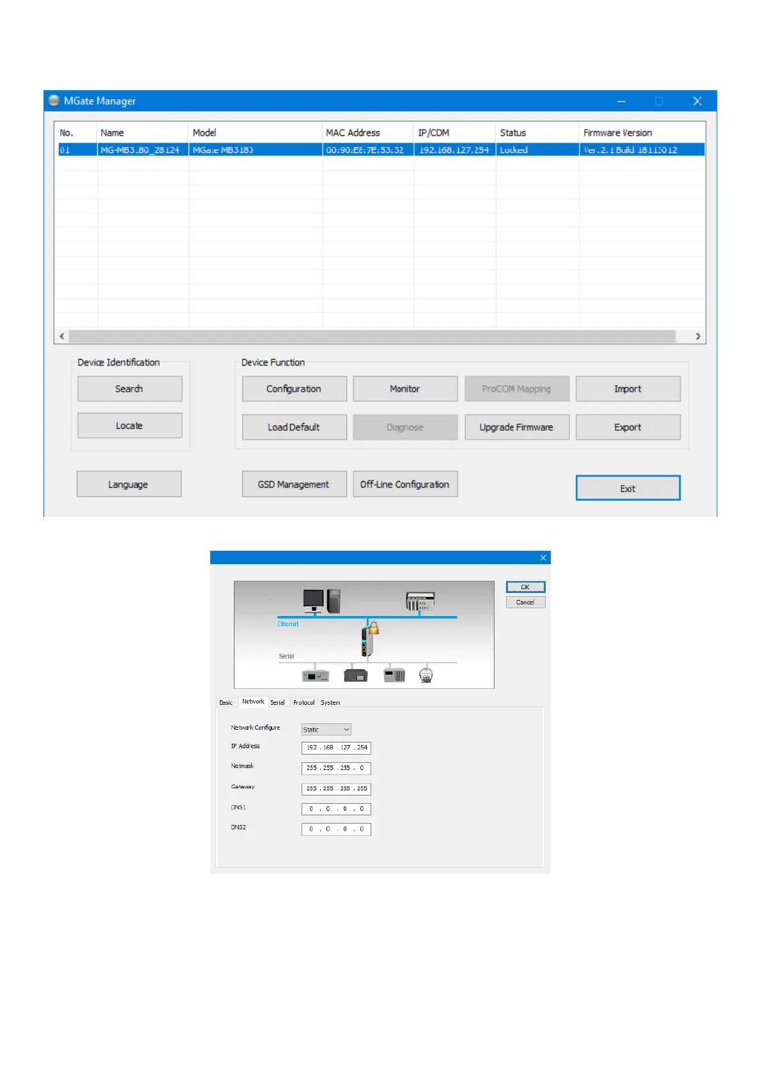Open Off-Line Configuration
Screen dimensions: 761x1076
click(x=405, y=484)
